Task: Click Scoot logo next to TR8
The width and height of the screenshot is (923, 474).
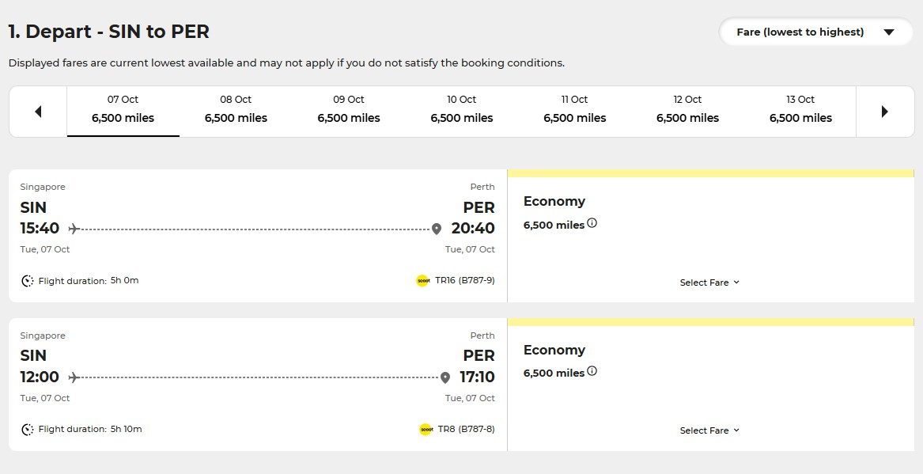Action: pos(426,429)
